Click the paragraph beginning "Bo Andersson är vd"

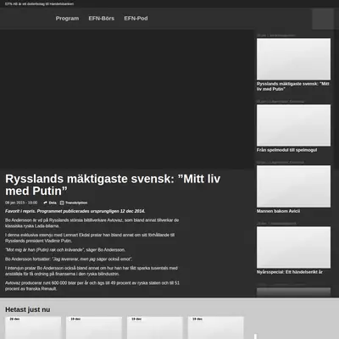click(x=92, y=223)
